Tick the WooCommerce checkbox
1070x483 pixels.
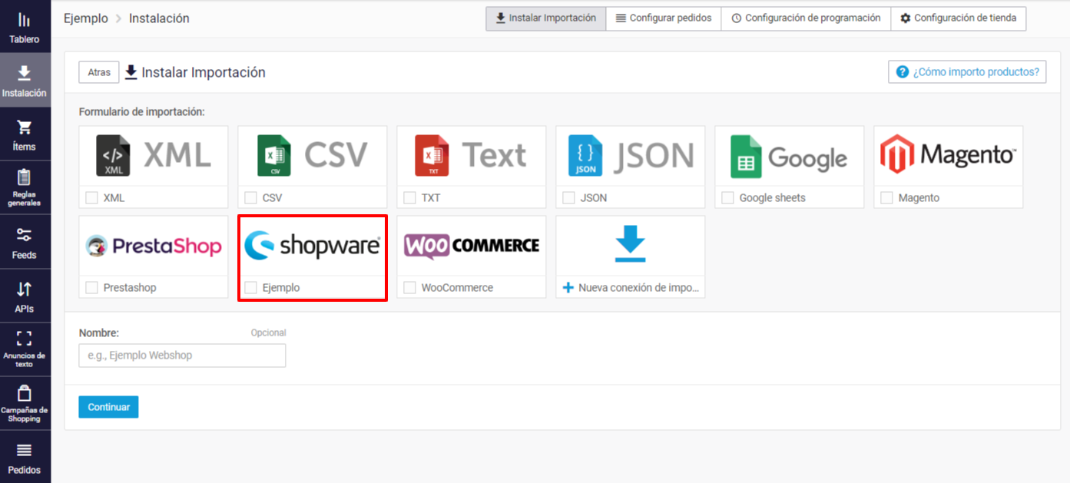click(x=409, y=288)
